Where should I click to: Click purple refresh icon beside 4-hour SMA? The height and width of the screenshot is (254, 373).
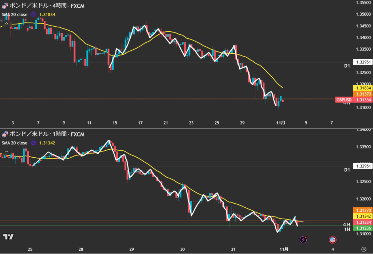point(34,15)
